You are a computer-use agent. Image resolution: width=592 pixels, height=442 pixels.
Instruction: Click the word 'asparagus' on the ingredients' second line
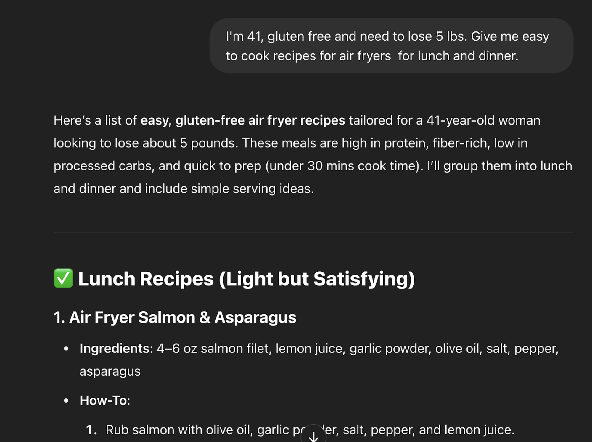pyautogui.click(x=110, y=371)
